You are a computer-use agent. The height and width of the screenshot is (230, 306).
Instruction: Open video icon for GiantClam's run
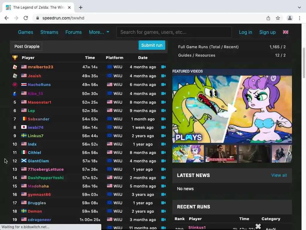click(x=163, y=161)
